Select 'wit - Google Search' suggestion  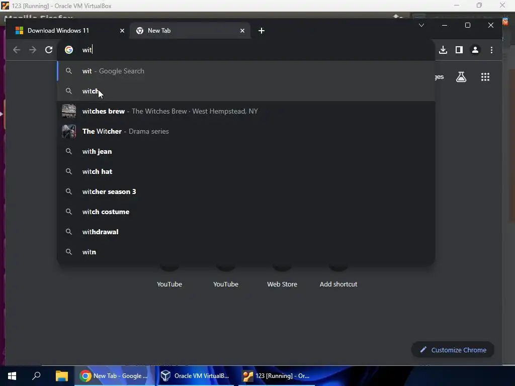pos(246,71)
